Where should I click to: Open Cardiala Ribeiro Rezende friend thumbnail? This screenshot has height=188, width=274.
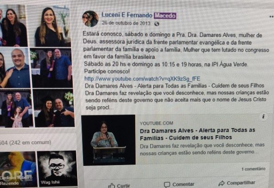tap(18, 169)
